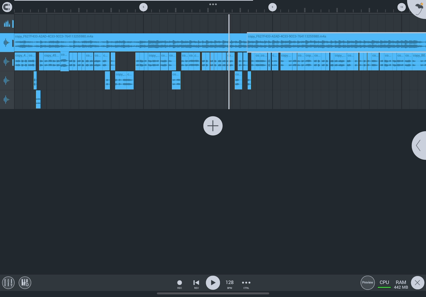
Task: Select the fourth track's waveform icon
Action: click(7, 81)
